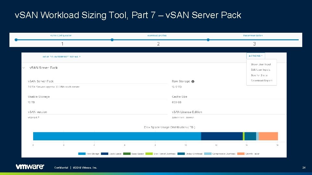This screenshot has height=175, width=312.
Task: Click the Raw Storage legend swatch
Action: pos(82,154)
